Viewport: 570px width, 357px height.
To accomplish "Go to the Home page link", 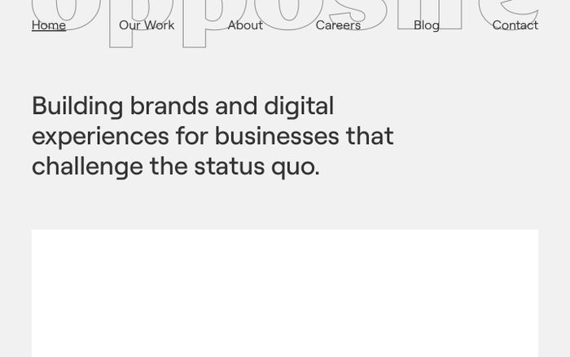I will 49,25.
